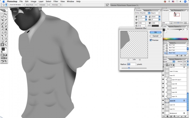Hide Layer 65 visibility eye
189x118 pixels.
click(x=163, y=76)
